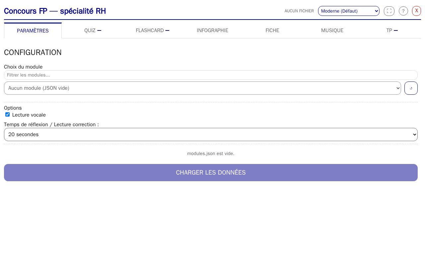Image resolution: width=425 pixels, height=265 pixels.
Task: Toggle the Lecture vocale checkbox
Action: (7, 115)
